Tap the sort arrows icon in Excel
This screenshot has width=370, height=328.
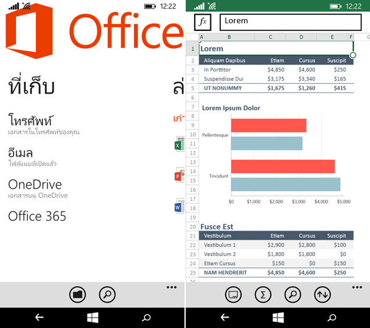point(322,295)
